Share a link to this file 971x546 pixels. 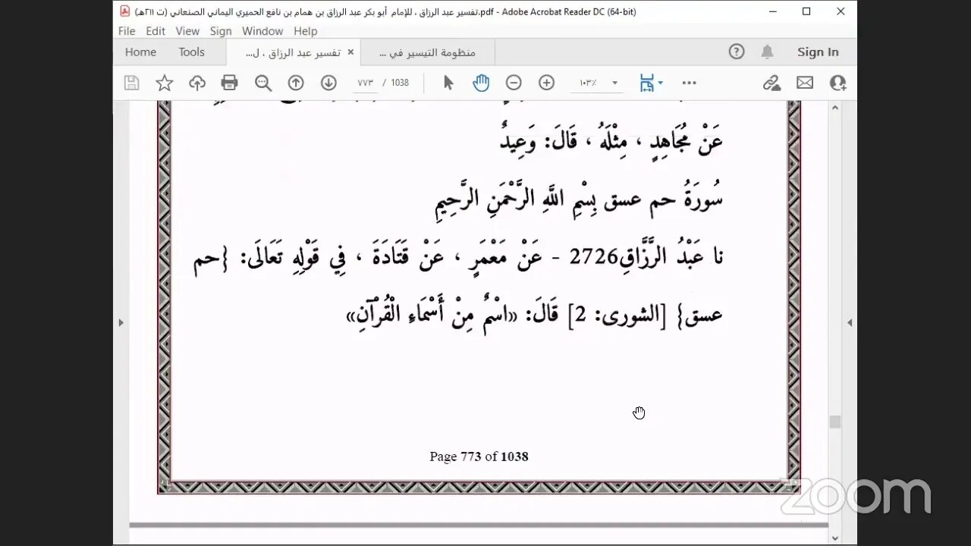click(771, 83)
